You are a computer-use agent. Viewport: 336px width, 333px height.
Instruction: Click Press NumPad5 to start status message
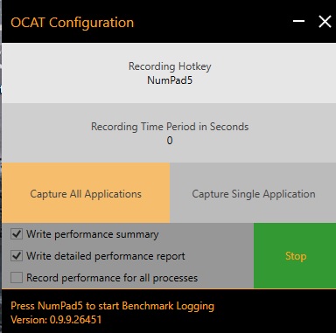(x=113, y=306)
